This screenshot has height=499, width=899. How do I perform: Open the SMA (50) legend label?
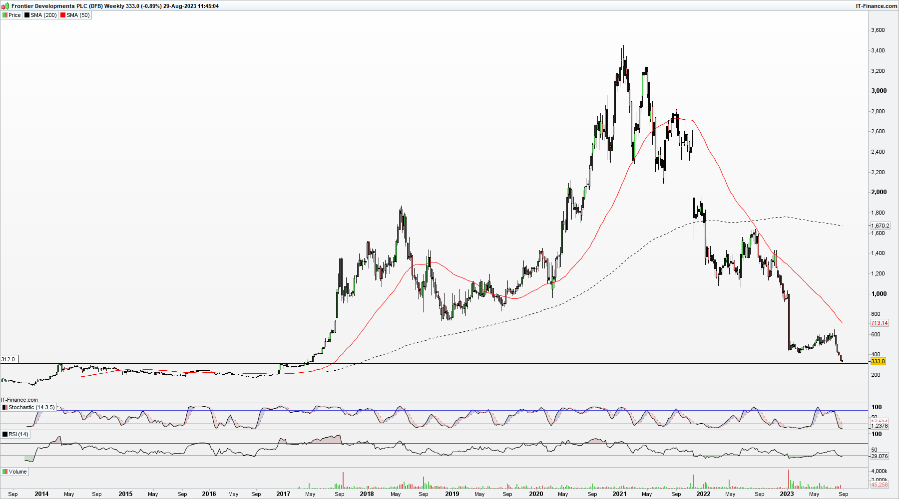[78, 15]
